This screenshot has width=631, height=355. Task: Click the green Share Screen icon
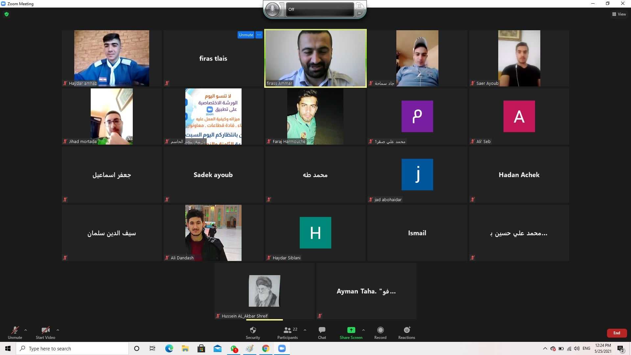click(351, 330)
